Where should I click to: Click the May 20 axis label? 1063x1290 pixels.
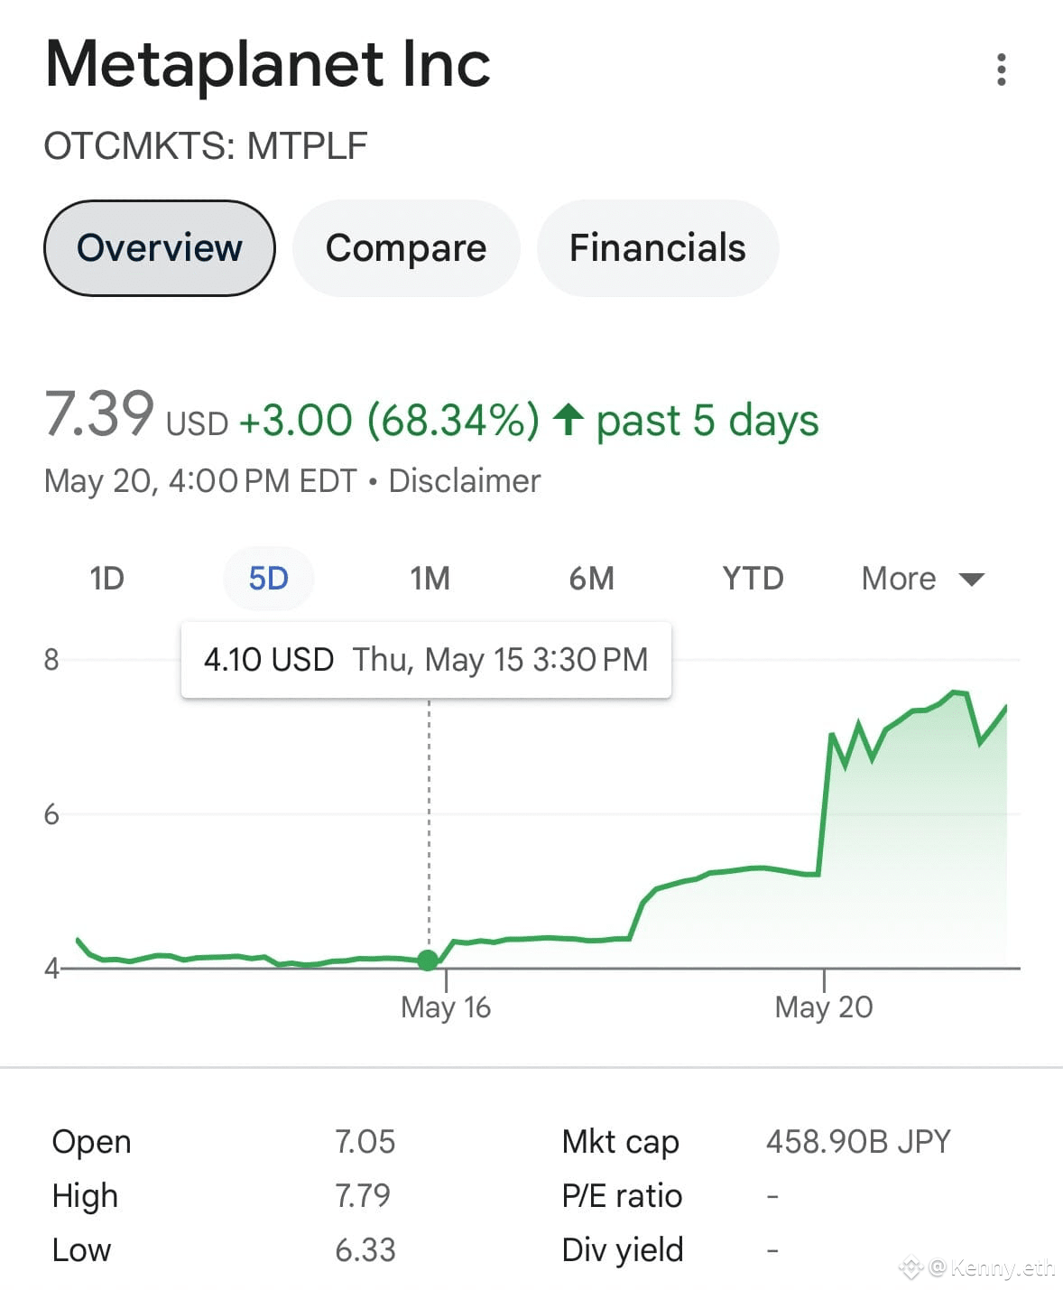coord(824,1007)
